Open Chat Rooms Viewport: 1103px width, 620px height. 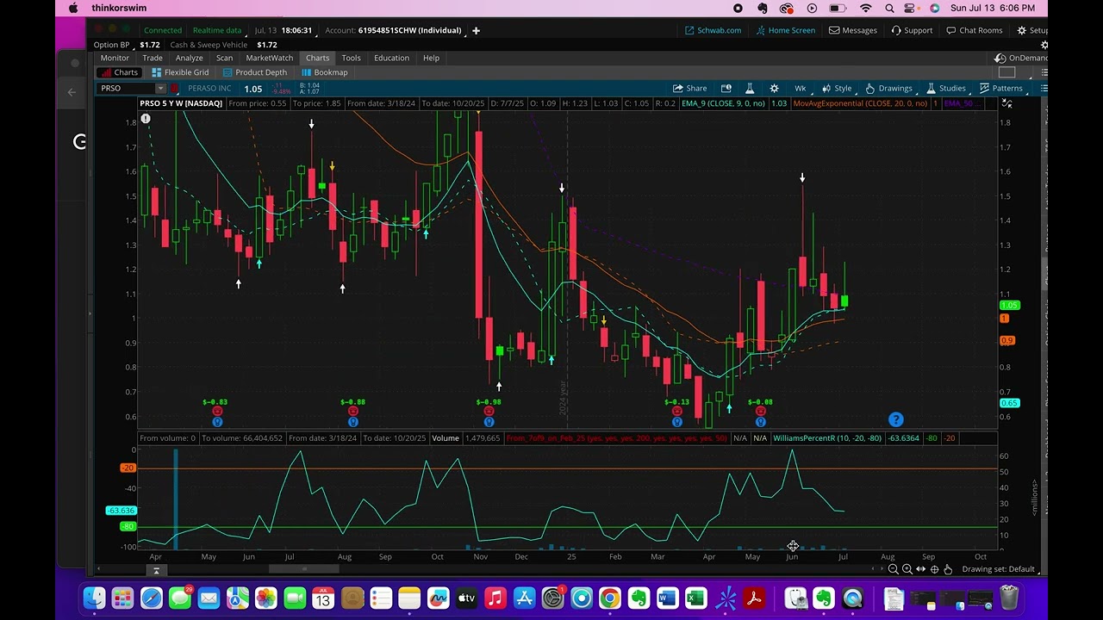[x=974, y=30]
